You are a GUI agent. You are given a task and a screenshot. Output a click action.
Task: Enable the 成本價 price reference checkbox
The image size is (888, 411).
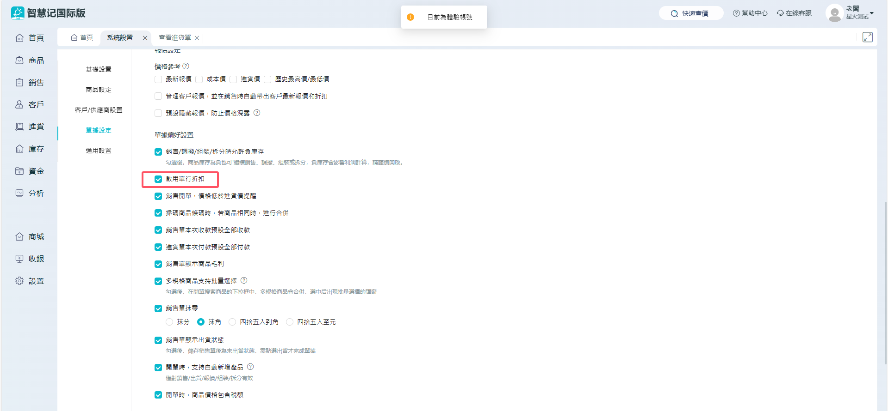tap(199, 79)
